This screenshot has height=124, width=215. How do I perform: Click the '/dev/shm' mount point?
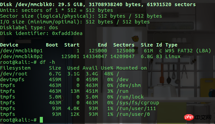(x=129, y=85)
